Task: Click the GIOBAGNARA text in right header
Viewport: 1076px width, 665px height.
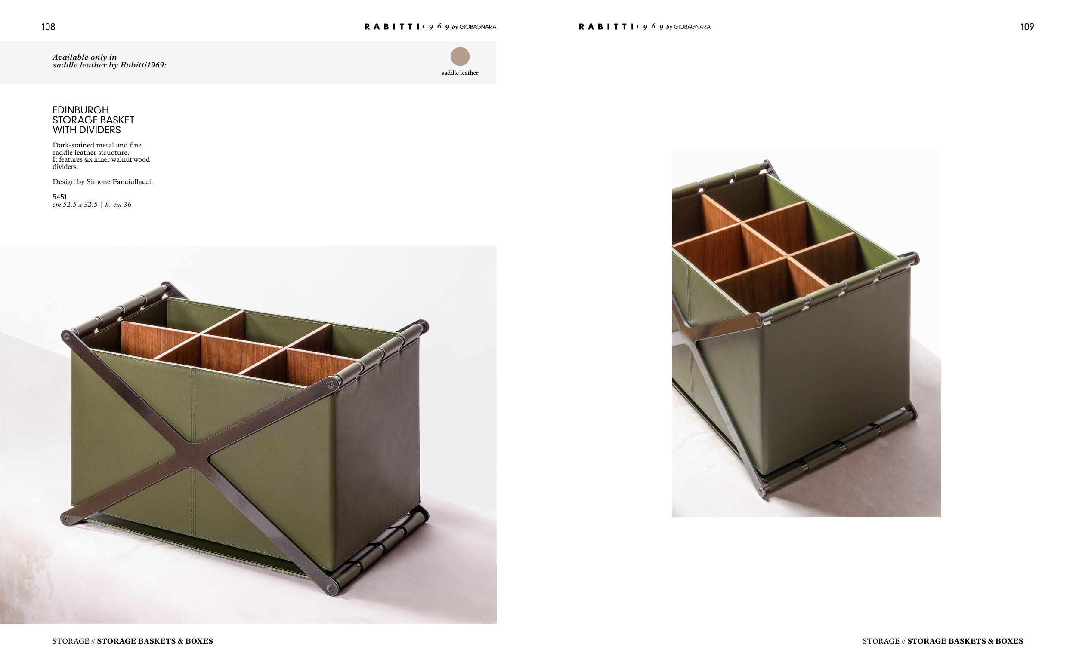Action: tap(692, 27)
